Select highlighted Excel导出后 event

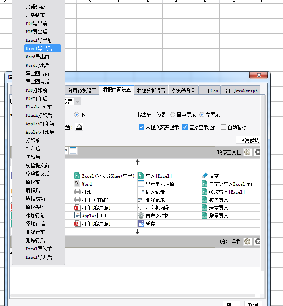coord(43,48)
